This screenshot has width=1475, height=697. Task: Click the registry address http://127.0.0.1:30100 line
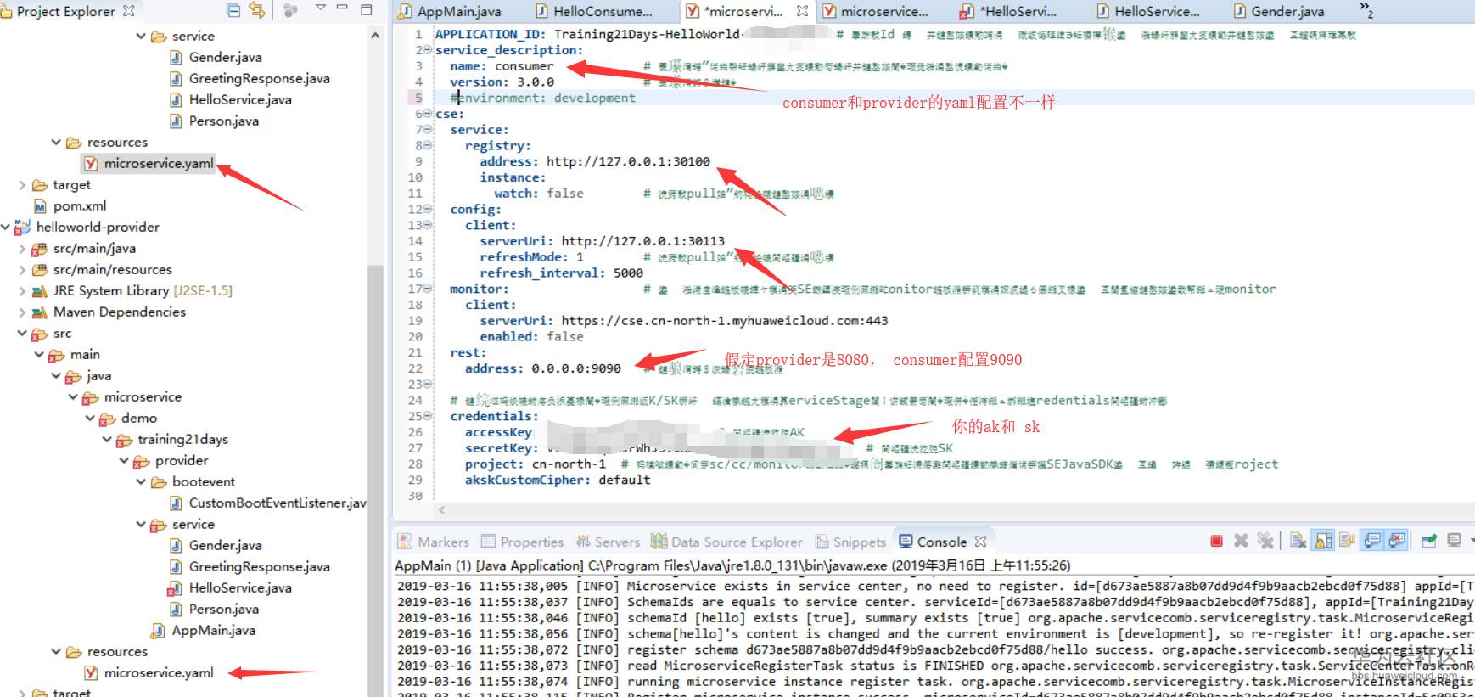point(595,161)
